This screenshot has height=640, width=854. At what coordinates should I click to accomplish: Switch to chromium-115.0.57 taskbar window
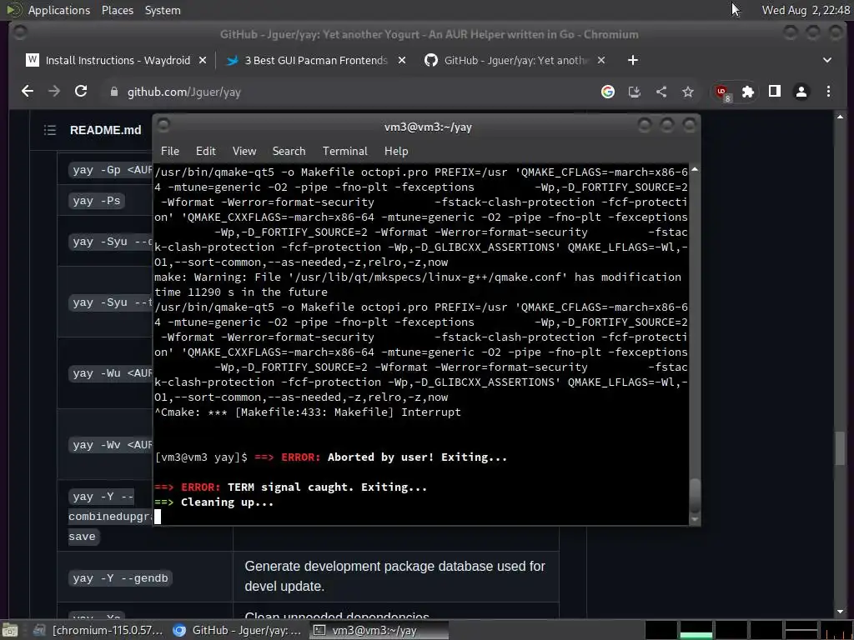click(99, 630)
